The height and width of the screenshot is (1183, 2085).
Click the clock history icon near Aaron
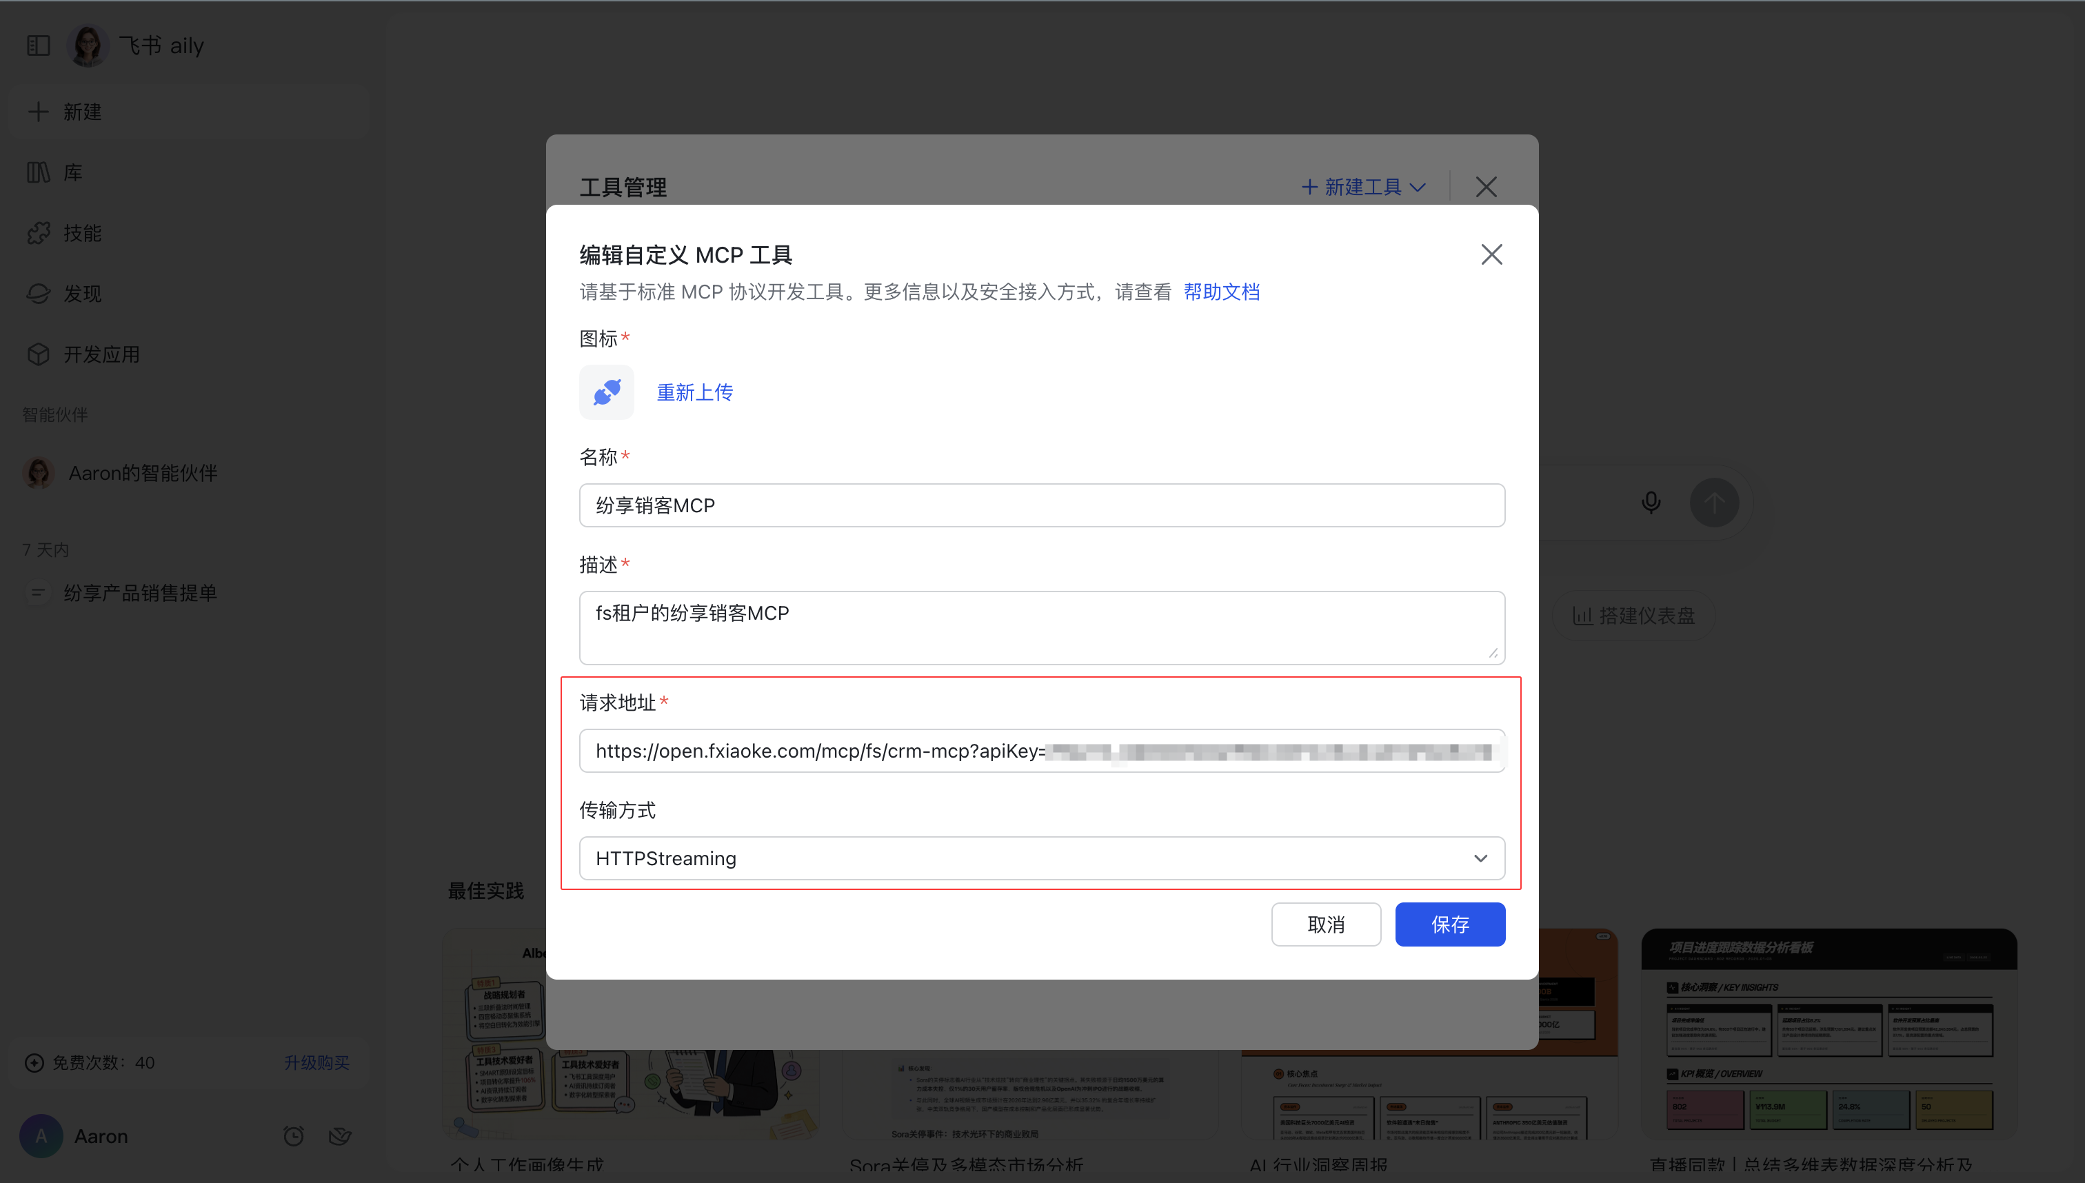(293, 1136)
